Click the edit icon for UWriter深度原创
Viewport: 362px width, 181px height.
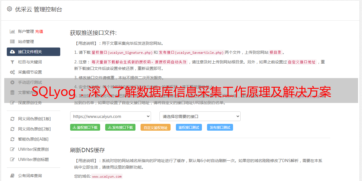click(x=12, y=149)
